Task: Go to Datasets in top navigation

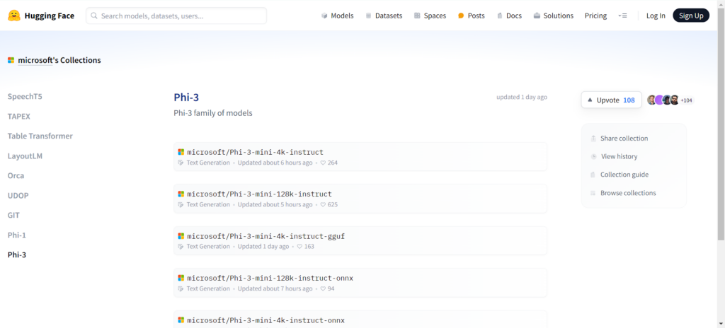Action: click(384, 16)
